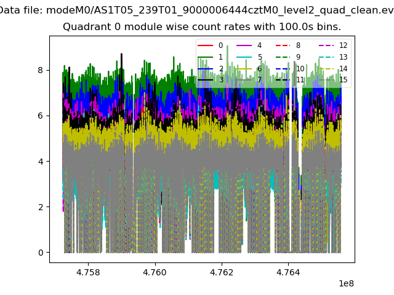This screenshot has width=394, height=295.
Task: Click the dashed black swatch for module 11
Action: [x=283, y=80]
